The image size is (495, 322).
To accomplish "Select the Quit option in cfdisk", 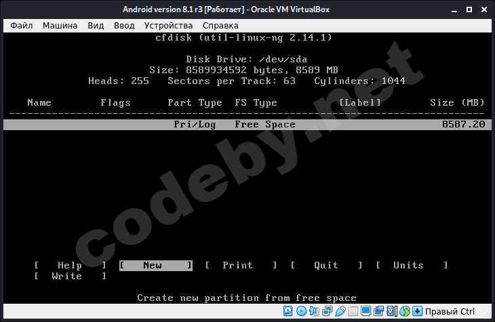I will tap(326, 265).
